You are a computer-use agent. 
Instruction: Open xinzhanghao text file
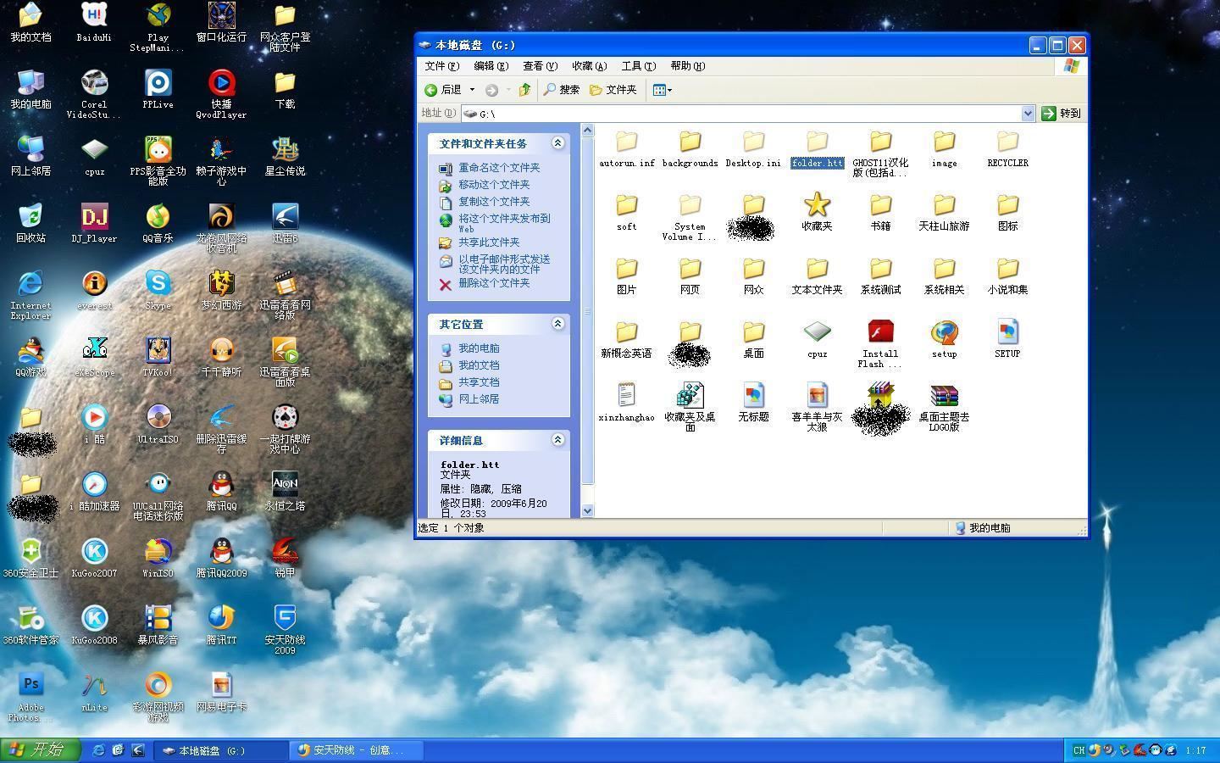click(x=626, y=403)
